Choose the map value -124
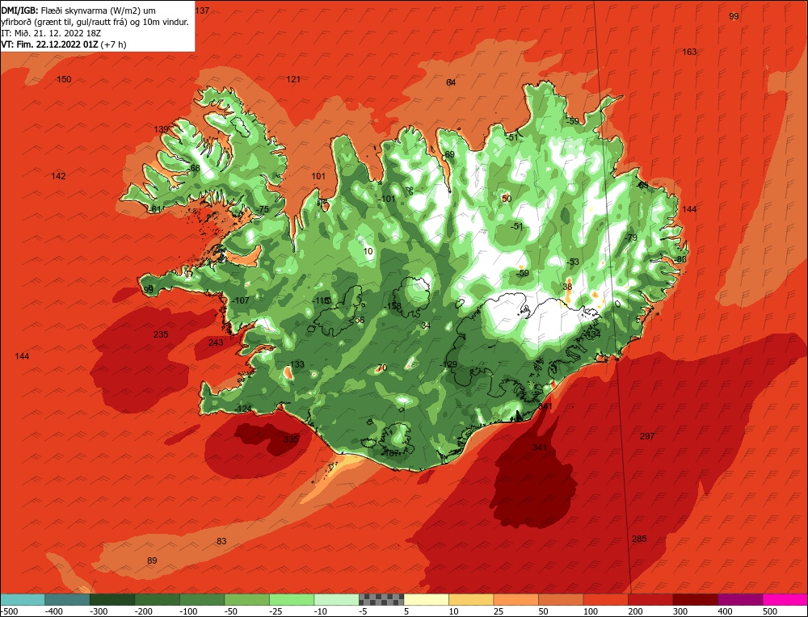Viewport: 808px width, 617px height. [242, 409]
